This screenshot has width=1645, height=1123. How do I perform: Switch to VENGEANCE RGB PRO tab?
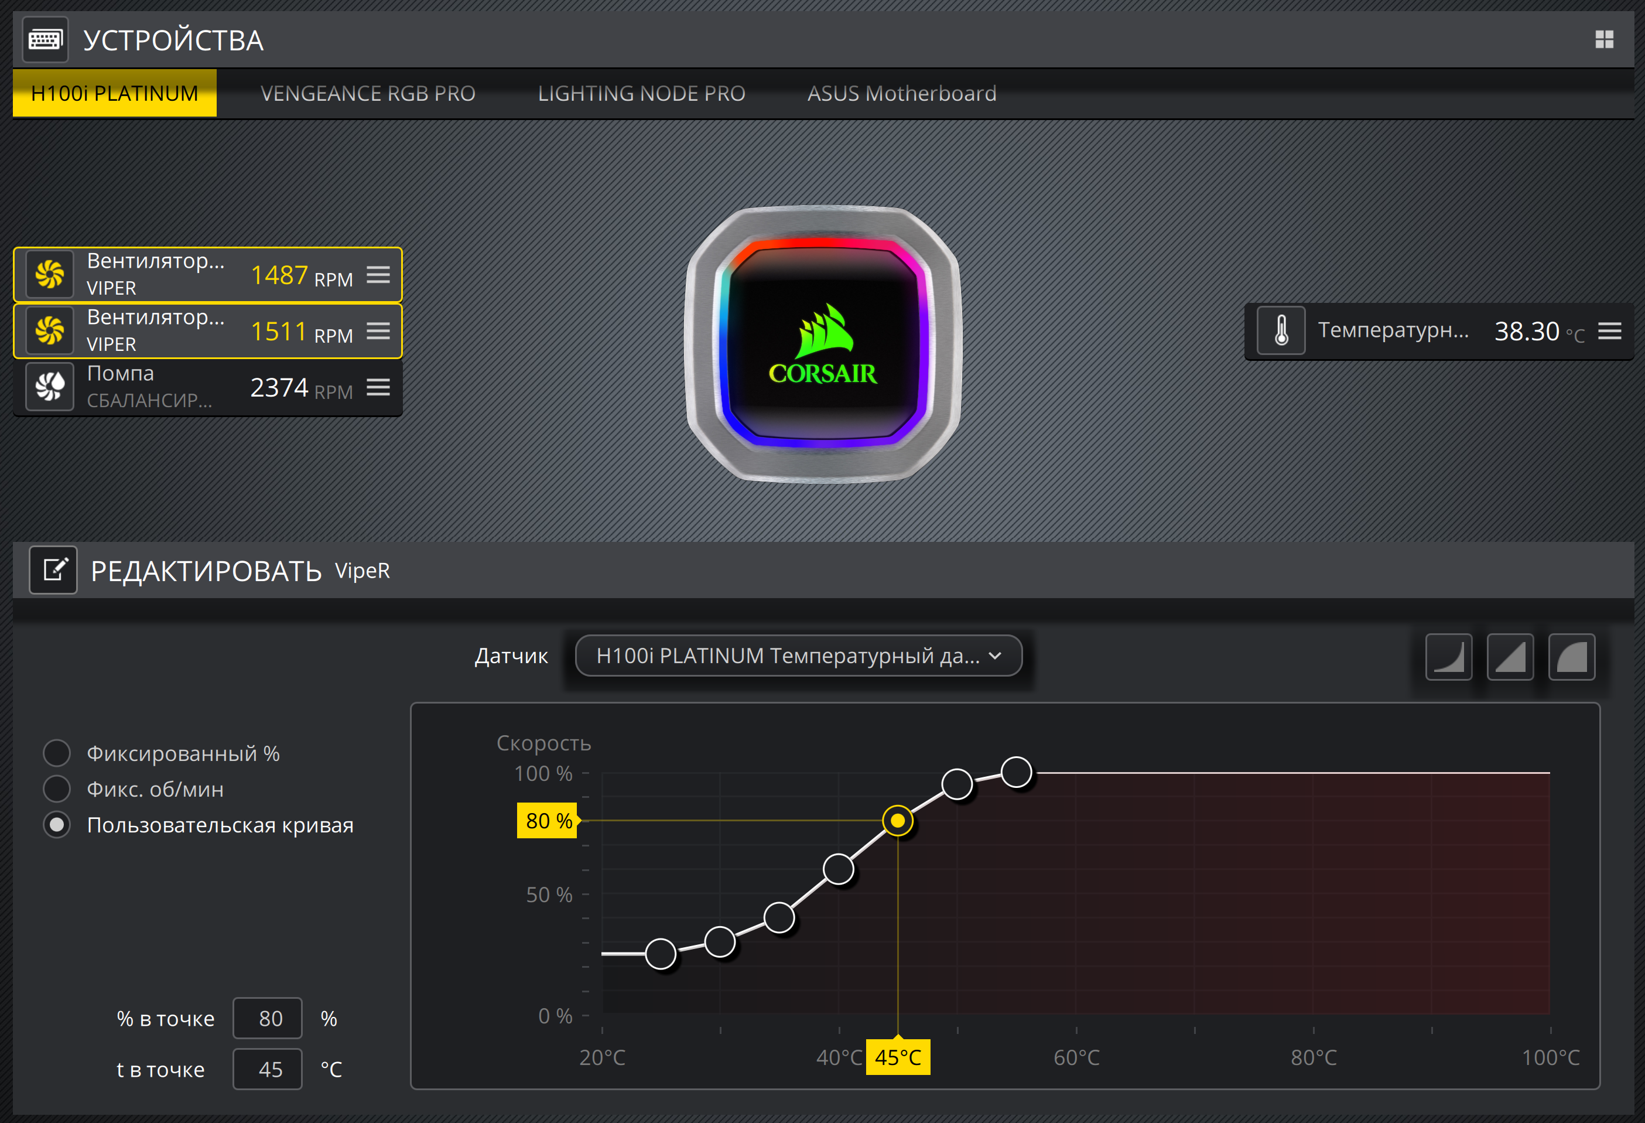click(367, 94)
